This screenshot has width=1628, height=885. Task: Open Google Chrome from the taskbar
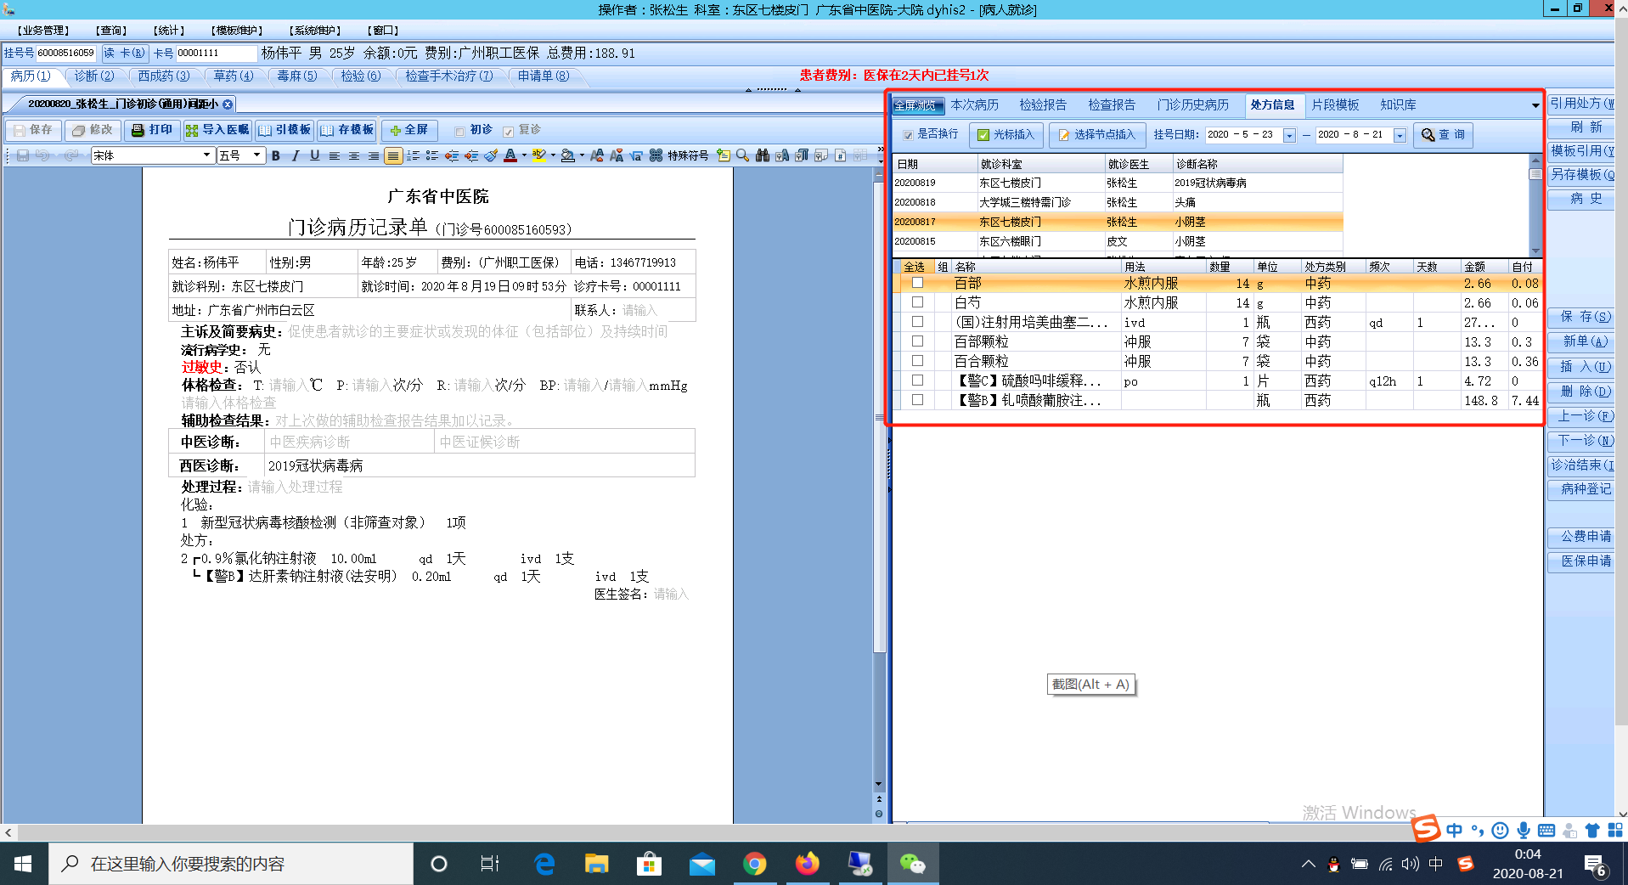[x=754, y=864]
